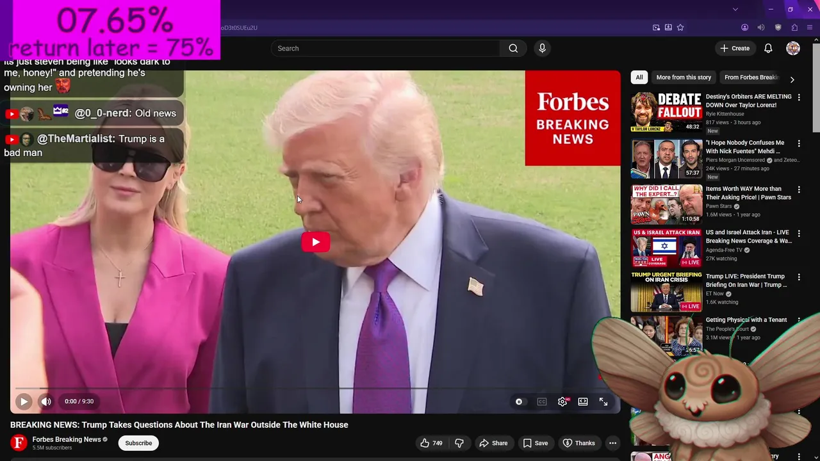Dislike the video
This screenshot has height=461, width=820.
tap(459, 443)
